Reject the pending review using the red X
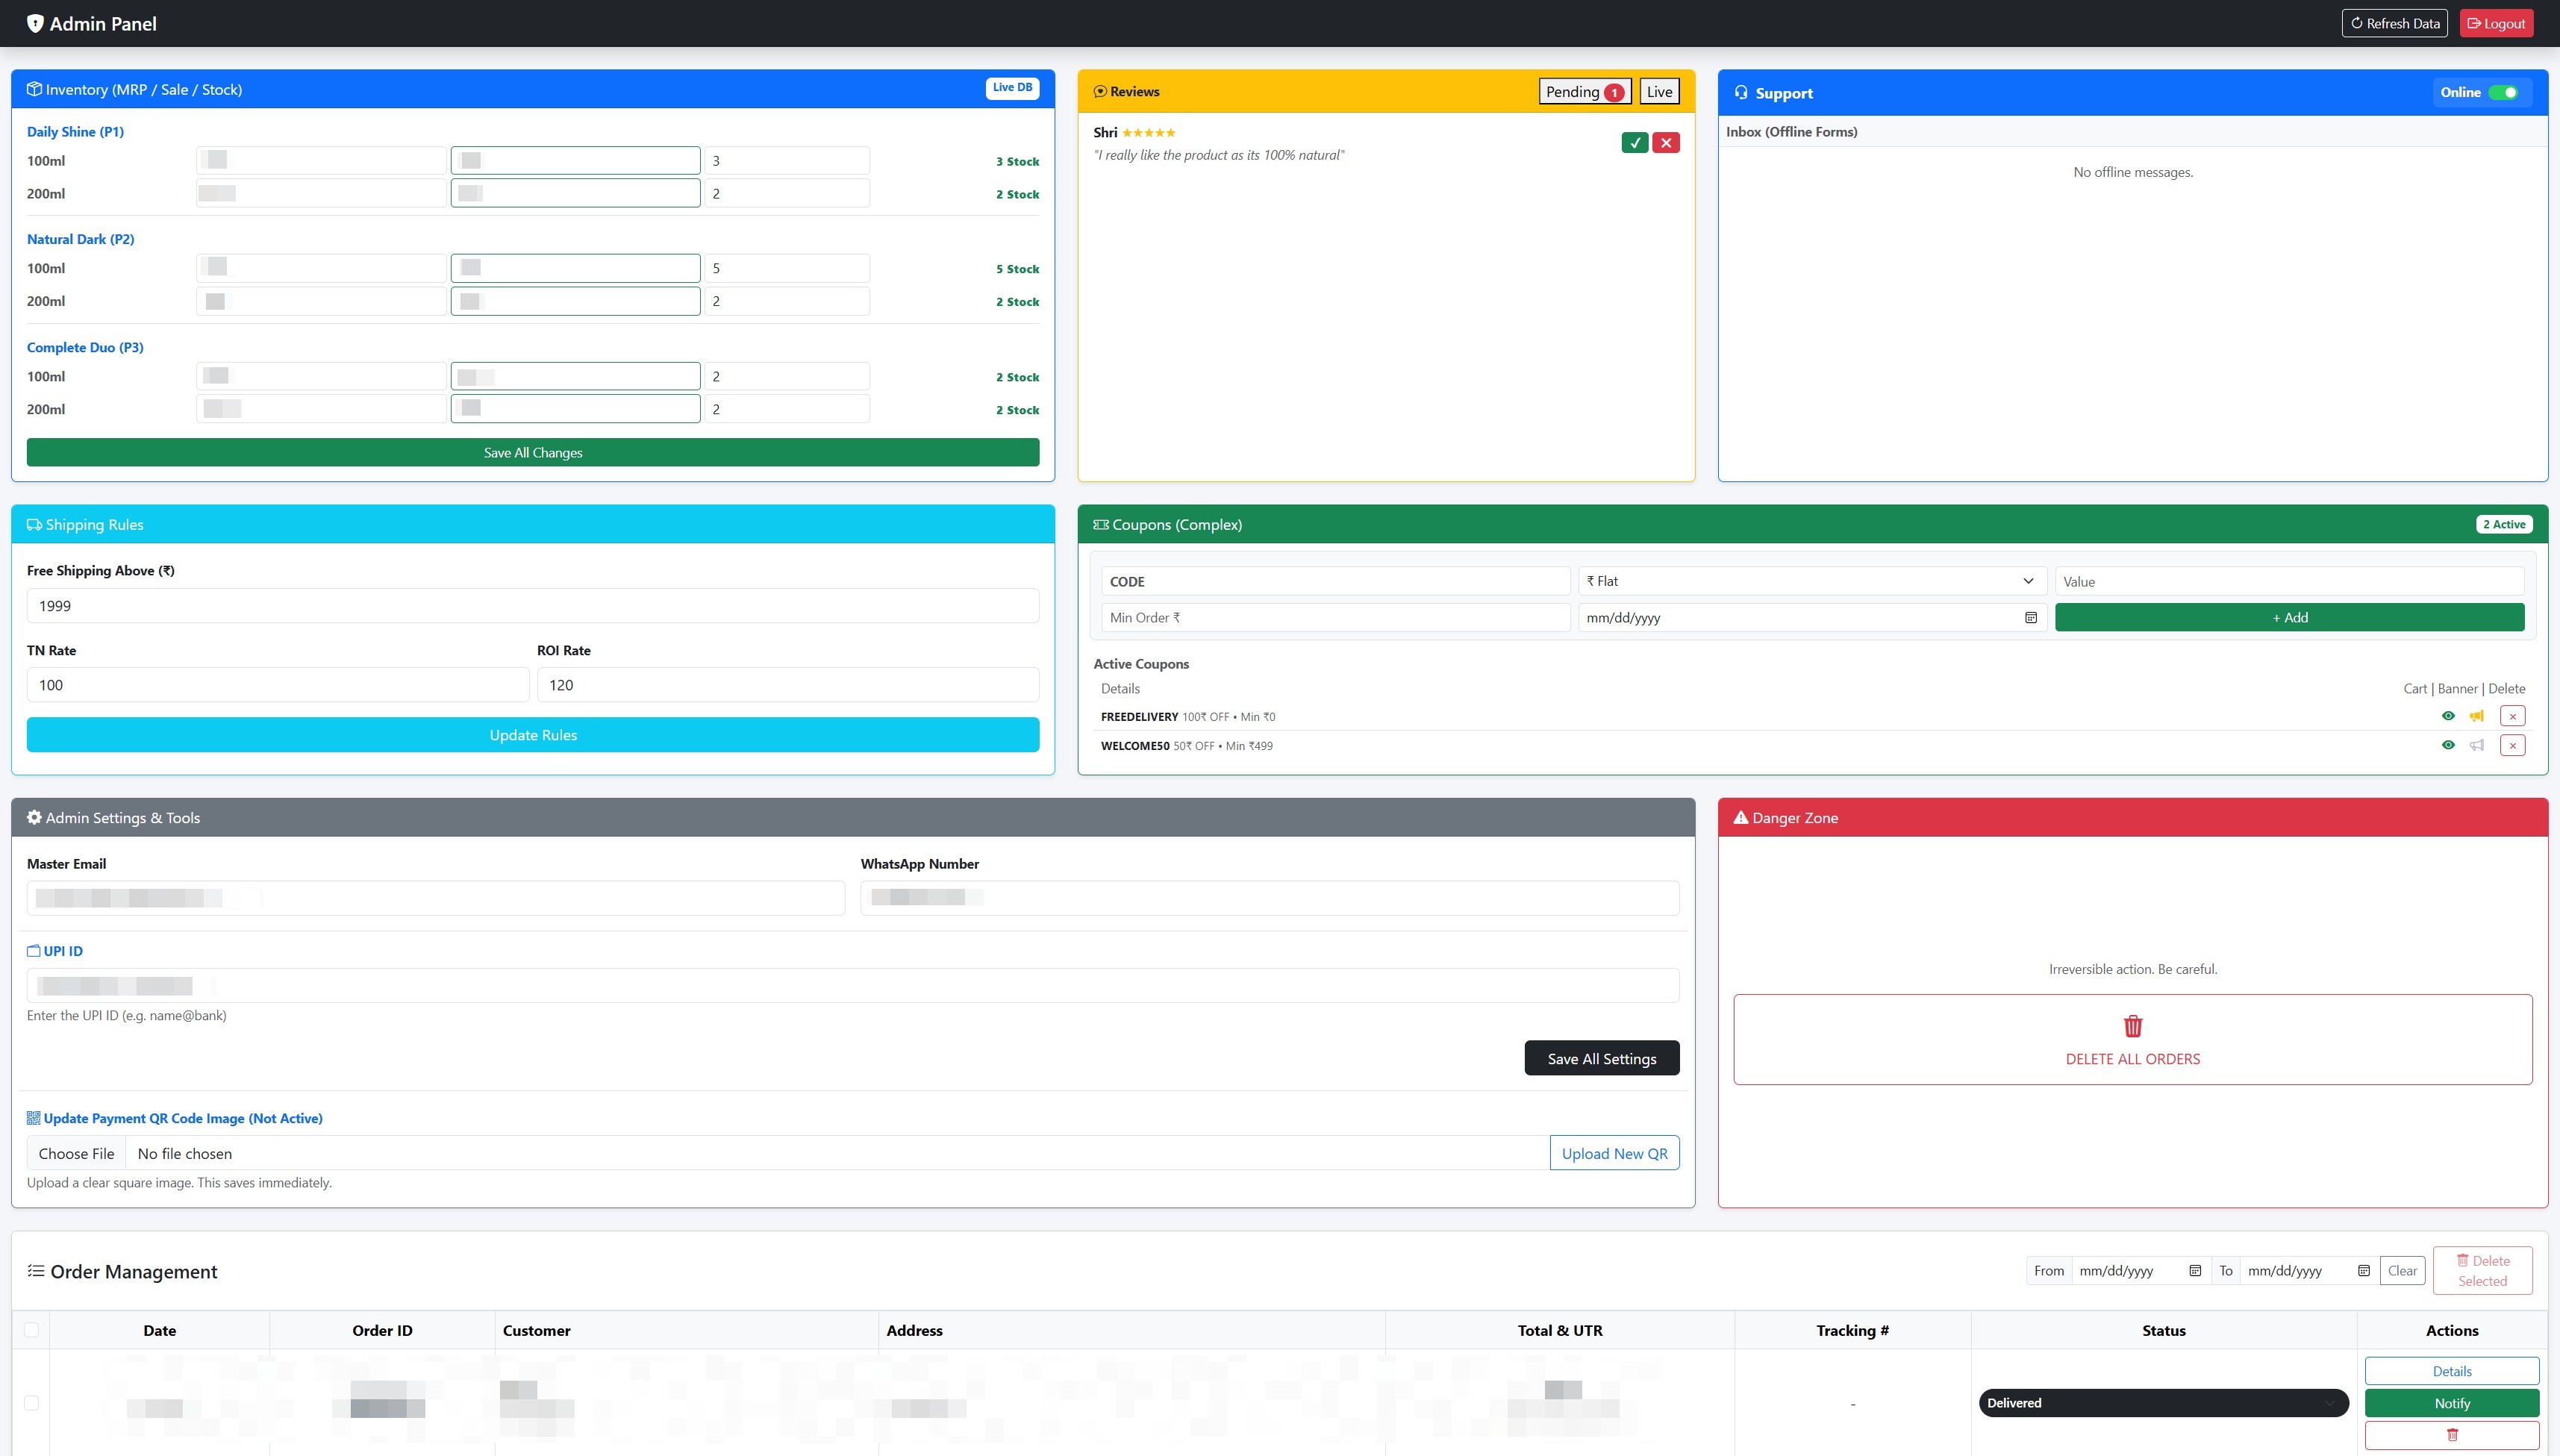Screen dimensions: 2560x1456 click(1666, 142)
